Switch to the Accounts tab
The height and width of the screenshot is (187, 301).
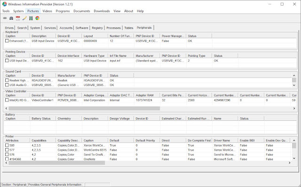(x=66, y=28)
